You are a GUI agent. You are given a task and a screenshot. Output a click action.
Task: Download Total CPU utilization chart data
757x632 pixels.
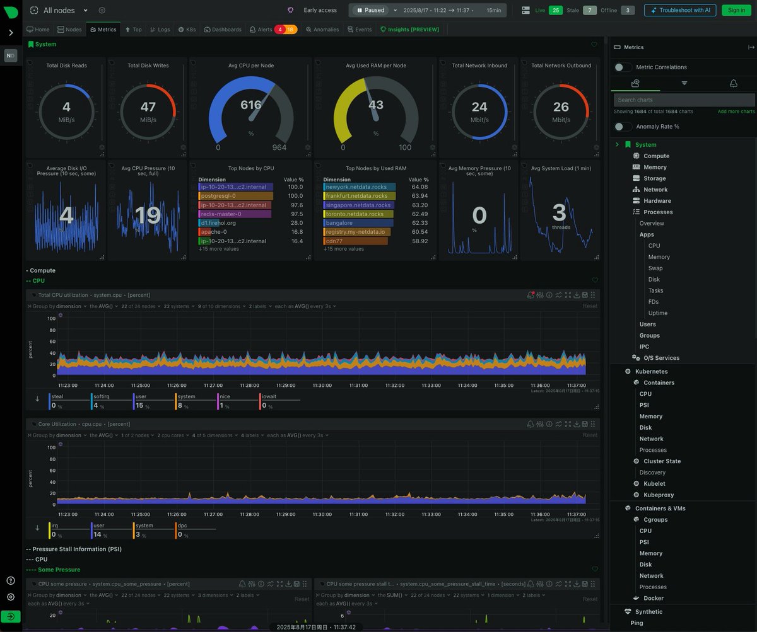tap(576, 295)
